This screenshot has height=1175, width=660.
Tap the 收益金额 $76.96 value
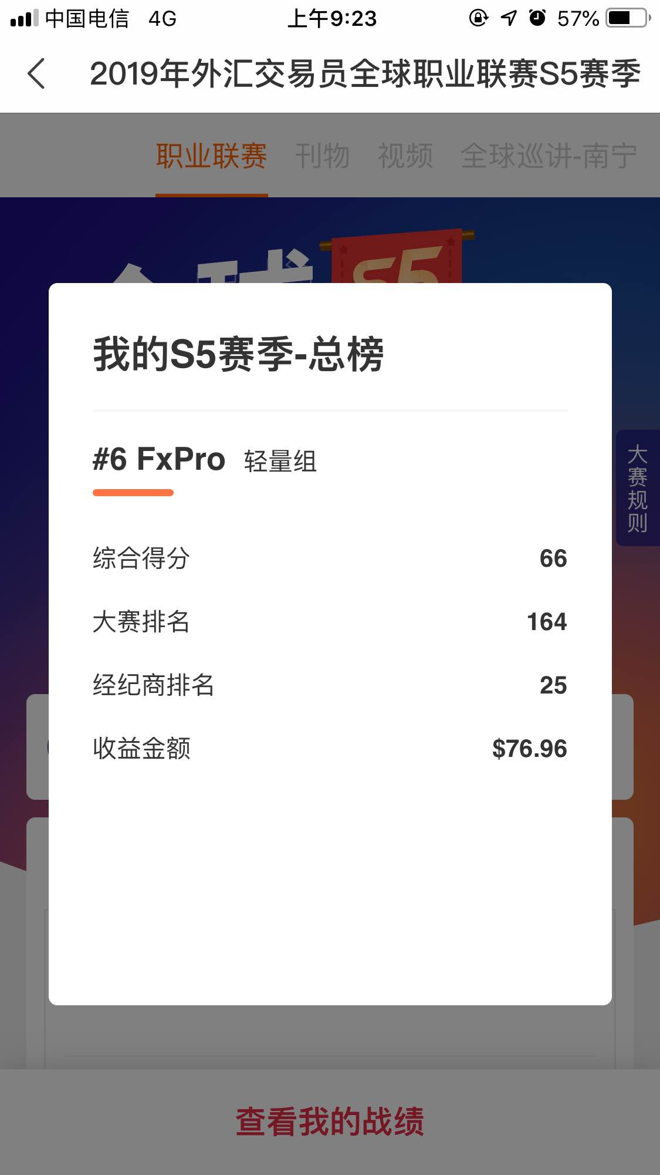tap(530, 749)
